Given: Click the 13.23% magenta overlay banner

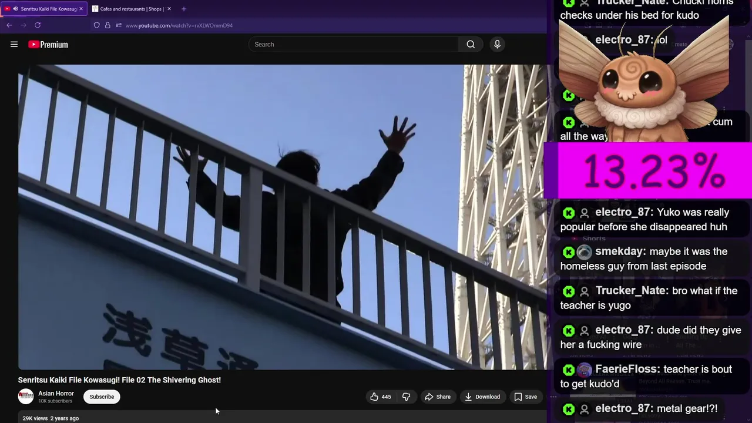Looking at the screenshot, I should (648, 170).
